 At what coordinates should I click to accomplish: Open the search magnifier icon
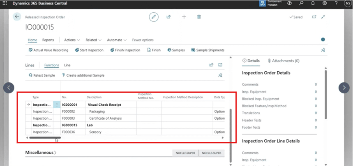(x=301, y=3)
